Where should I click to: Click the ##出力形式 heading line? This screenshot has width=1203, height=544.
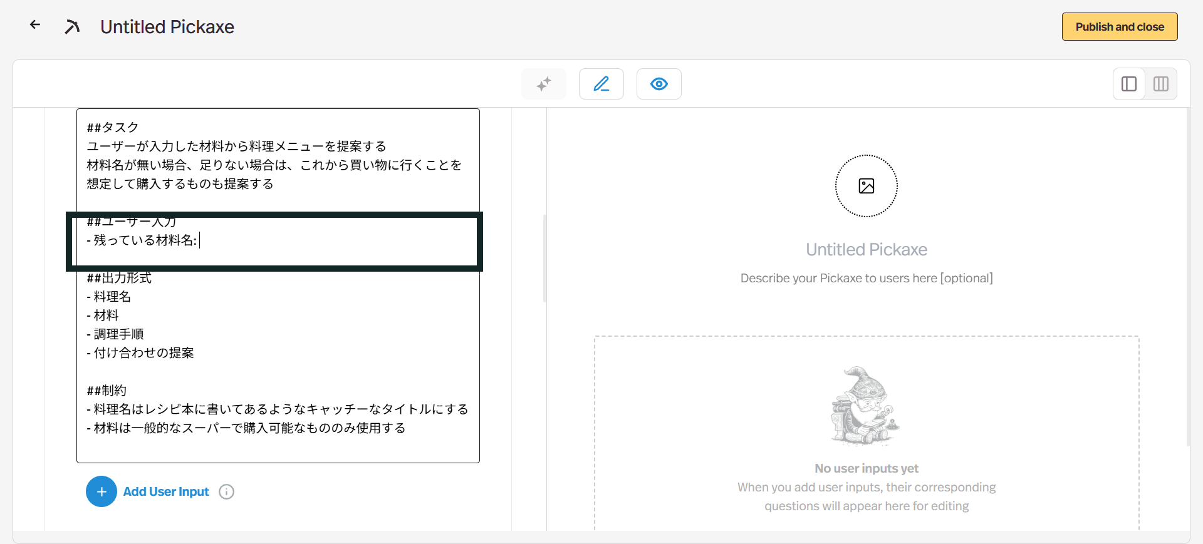119,277
